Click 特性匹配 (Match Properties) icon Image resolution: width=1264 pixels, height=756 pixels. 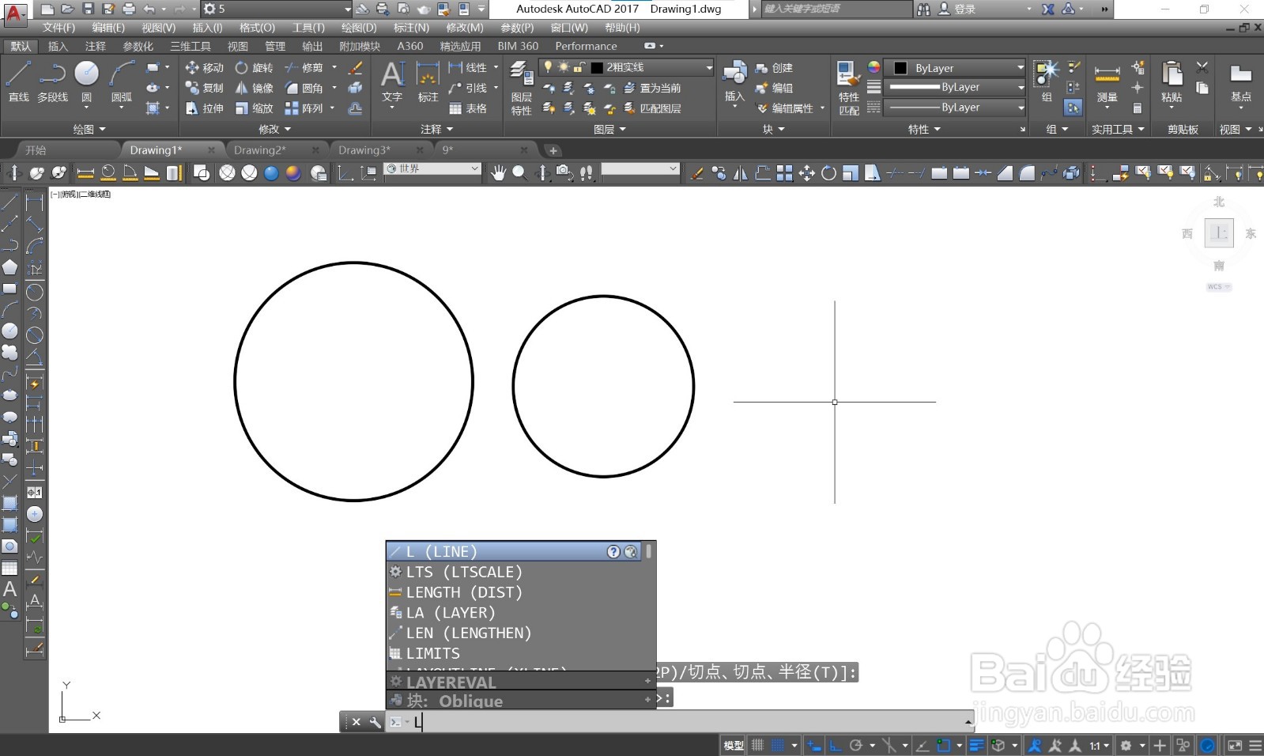(848, 88)
